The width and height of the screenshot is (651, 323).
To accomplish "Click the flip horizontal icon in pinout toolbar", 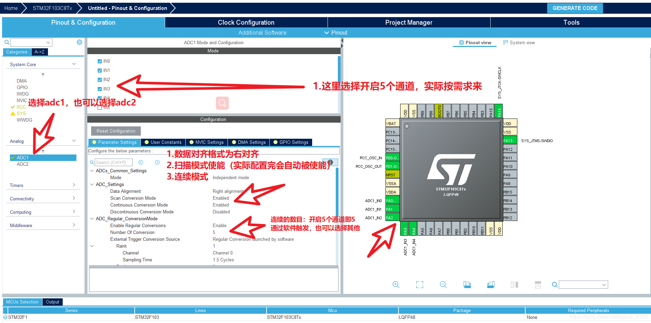I will click(514, 285).
